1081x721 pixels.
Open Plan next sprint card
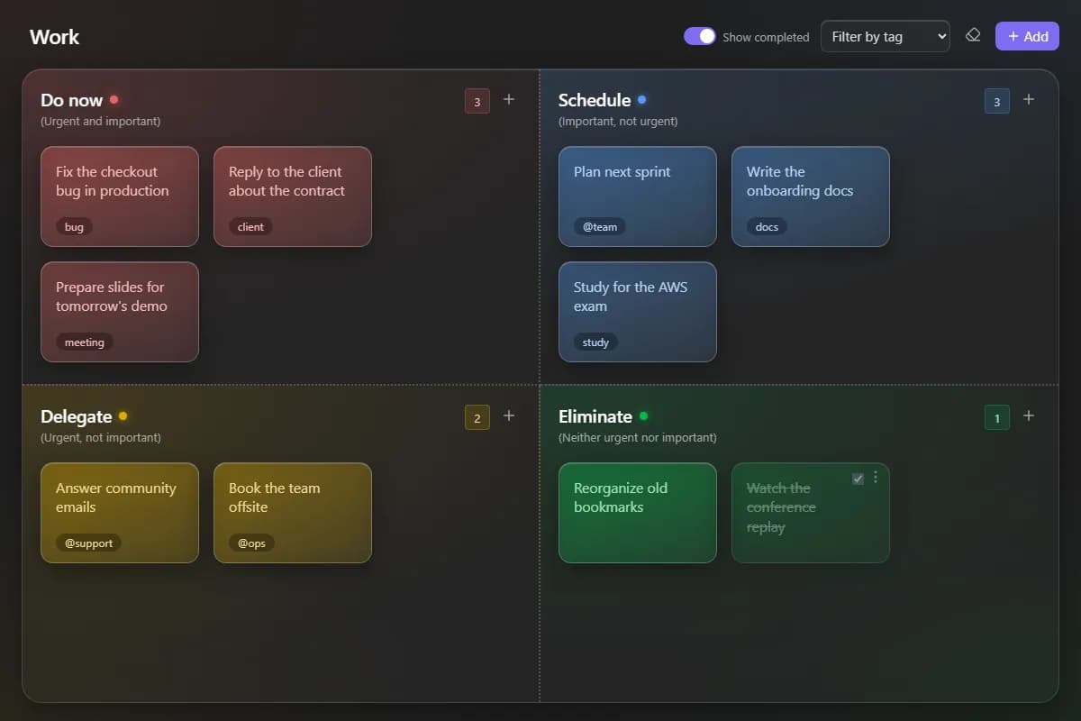click(x=638, y=196)
